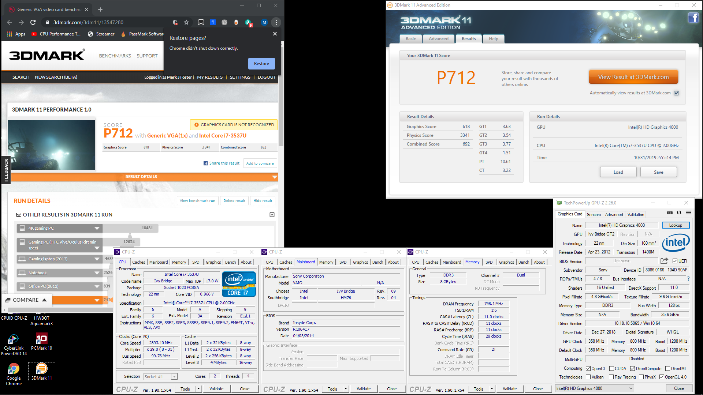Viewport: 703px width, 395px height.
Task: Toggle automatically view results at 3DMark.com
Action: (677, 93)
